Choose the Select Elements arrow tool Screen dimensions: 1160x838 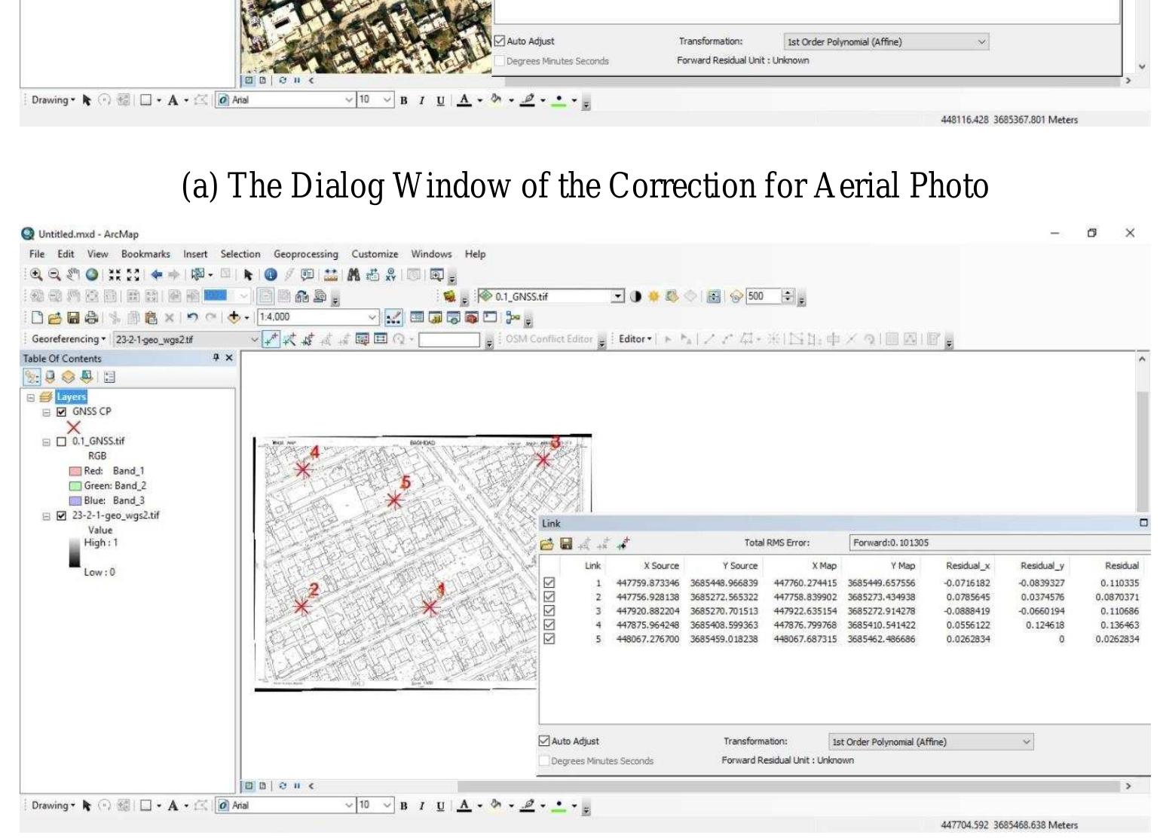tap(248, 275)
